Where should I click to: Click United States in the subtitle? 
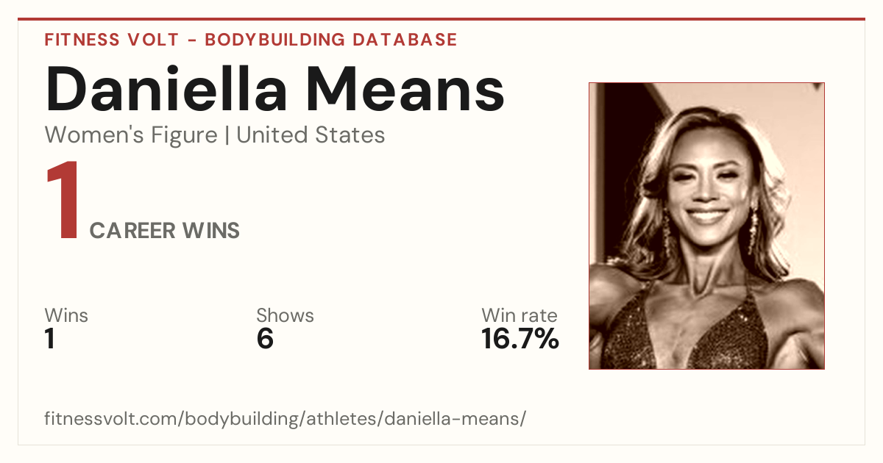click(x=311, y=135)
